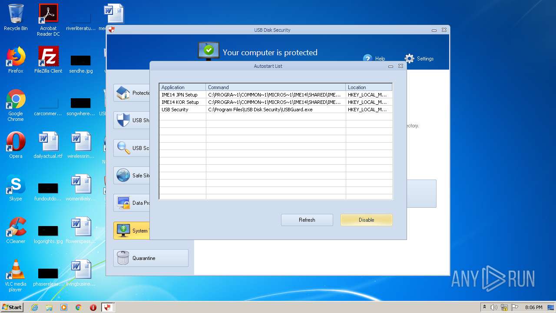
Task: Open the Protection house icon tab
Action: (x=132, y=93)
